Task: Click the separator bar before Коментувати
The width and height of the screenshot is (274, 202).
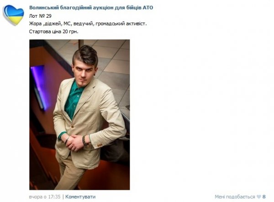Action: coord(63,197)
